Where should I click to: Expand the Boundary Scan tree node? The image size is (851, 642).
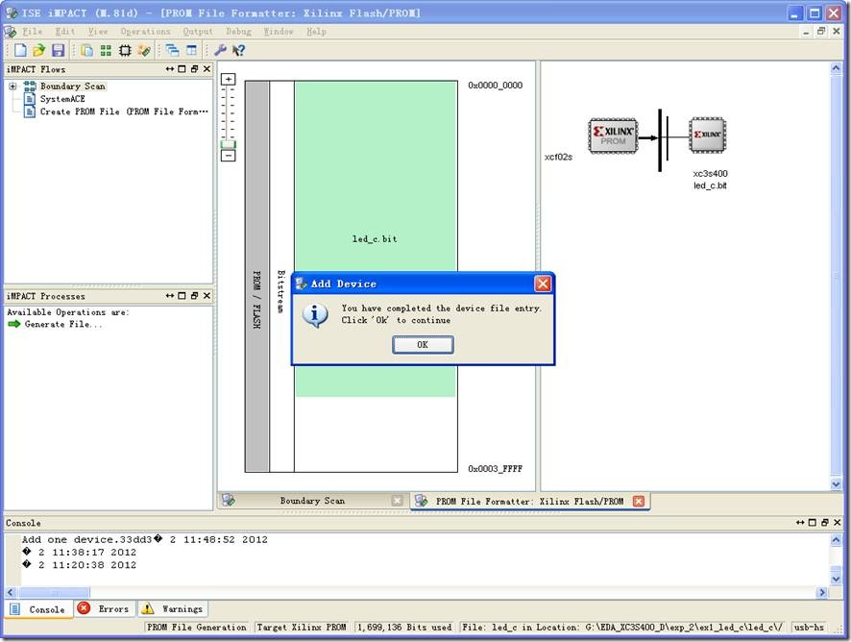click(x=12, y=86)
